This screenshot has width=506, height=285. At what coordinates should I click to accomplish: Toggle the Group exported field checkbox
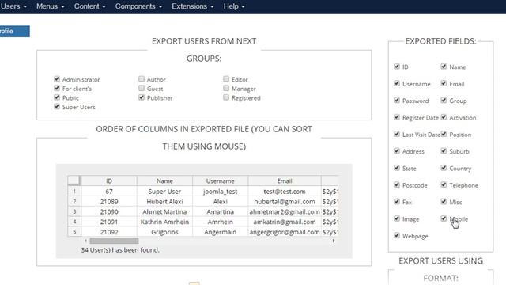pyautogui.click(x=444, y=101)
